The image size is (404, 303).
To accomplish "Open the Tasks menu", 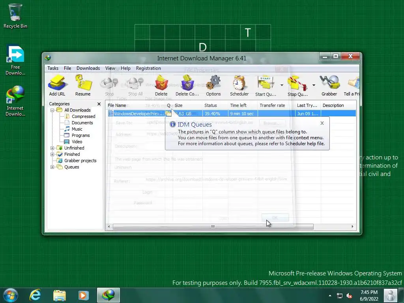I will (x=53, y=68).
